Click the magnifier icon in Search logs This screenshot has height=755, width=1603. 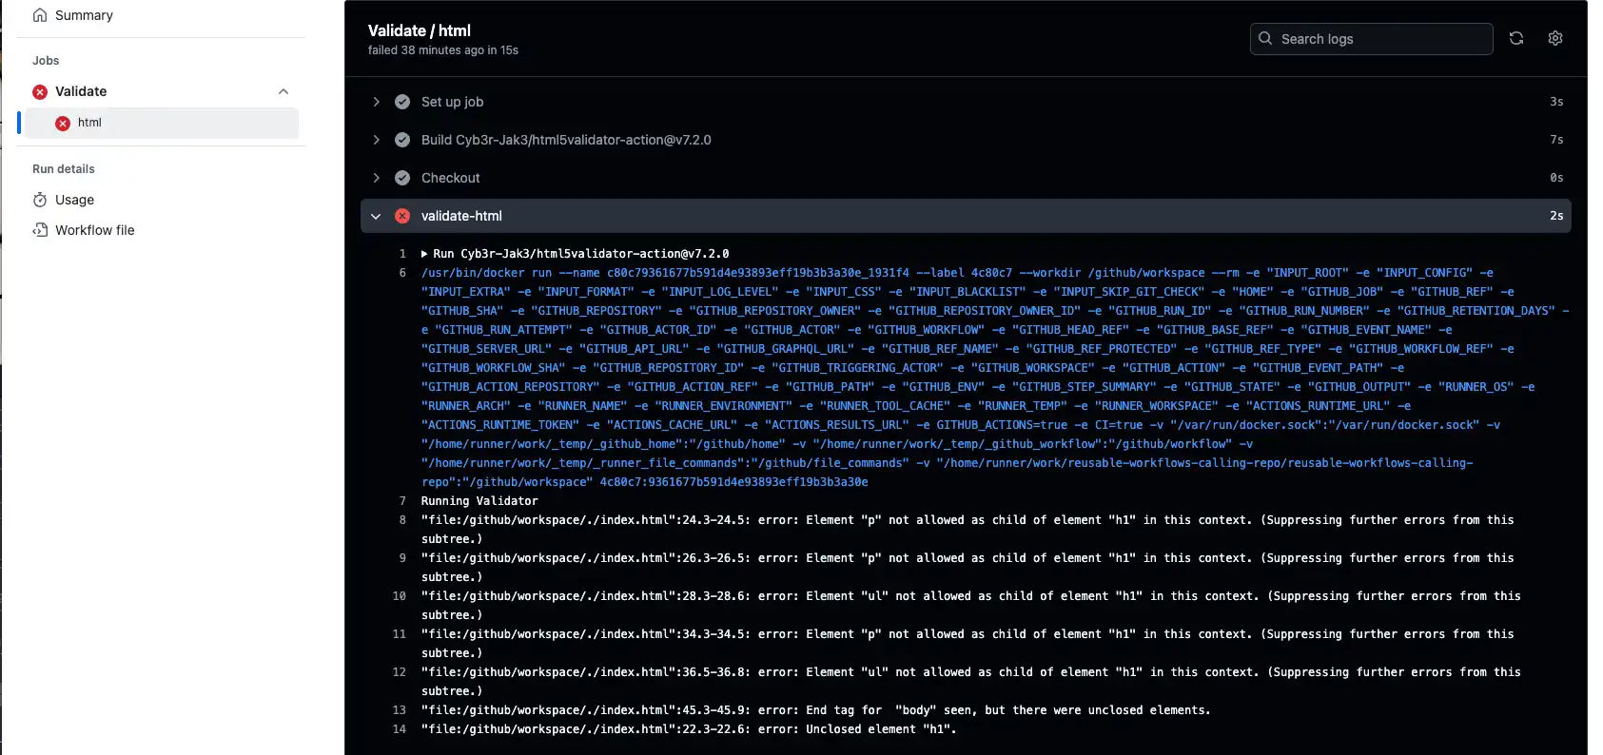(x=1265, y=38)
